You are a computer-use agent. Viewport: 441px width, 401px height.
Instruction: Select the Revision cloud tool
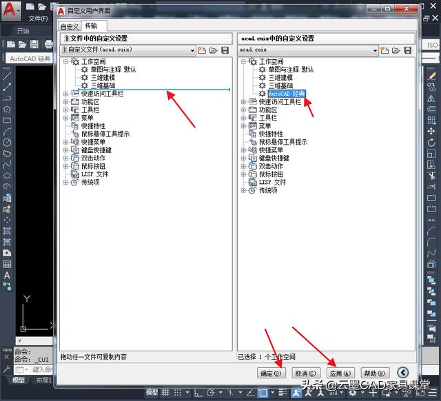pyautogui.click(x=7, y=154)
